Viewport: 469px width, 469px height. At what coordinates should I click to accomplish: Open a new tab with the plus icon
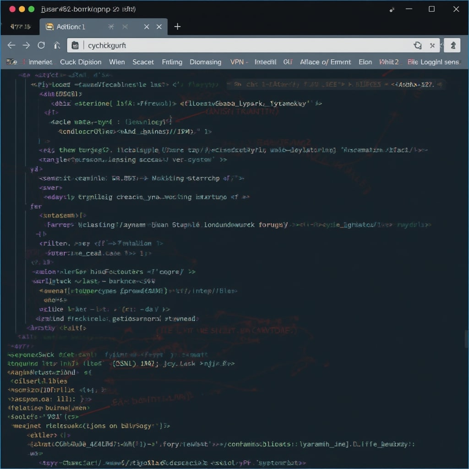[177, 27]
